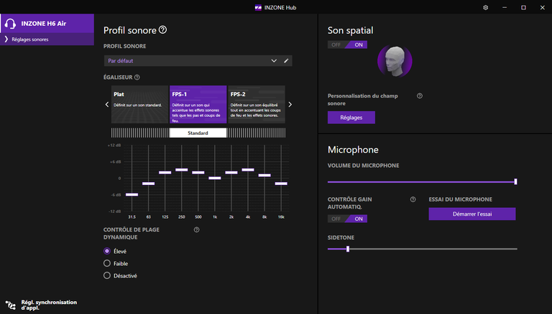Click the INZONE Hub logo in title bar
This screenshot has height=314, width=552.
click(258, 8)
